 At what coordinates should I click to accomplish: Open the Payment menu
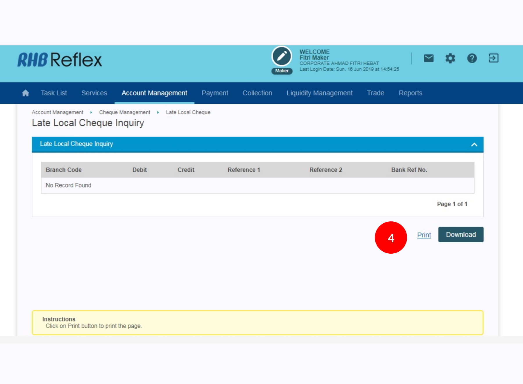tap(215, 93)
